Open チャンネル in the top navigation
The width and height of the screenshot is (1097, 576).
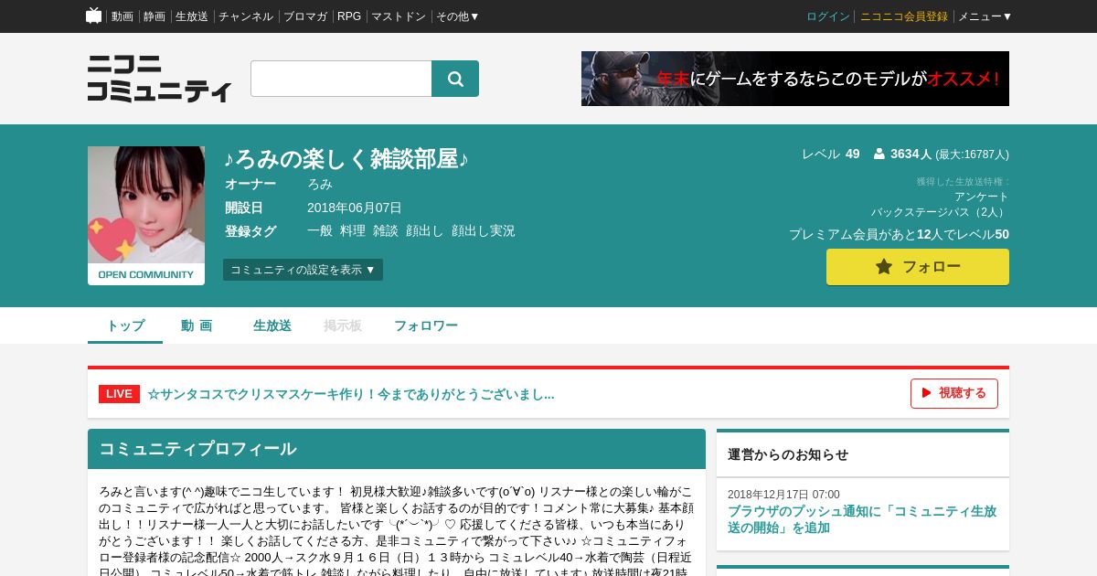point(246,16)
